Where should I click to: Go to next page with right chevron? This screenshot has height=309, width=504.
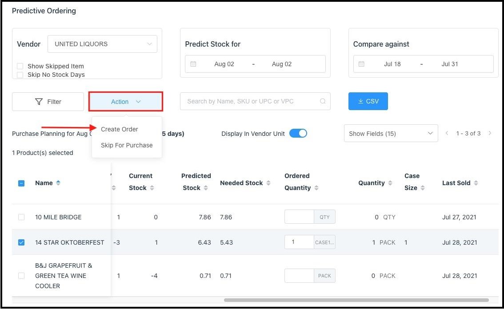490,133
